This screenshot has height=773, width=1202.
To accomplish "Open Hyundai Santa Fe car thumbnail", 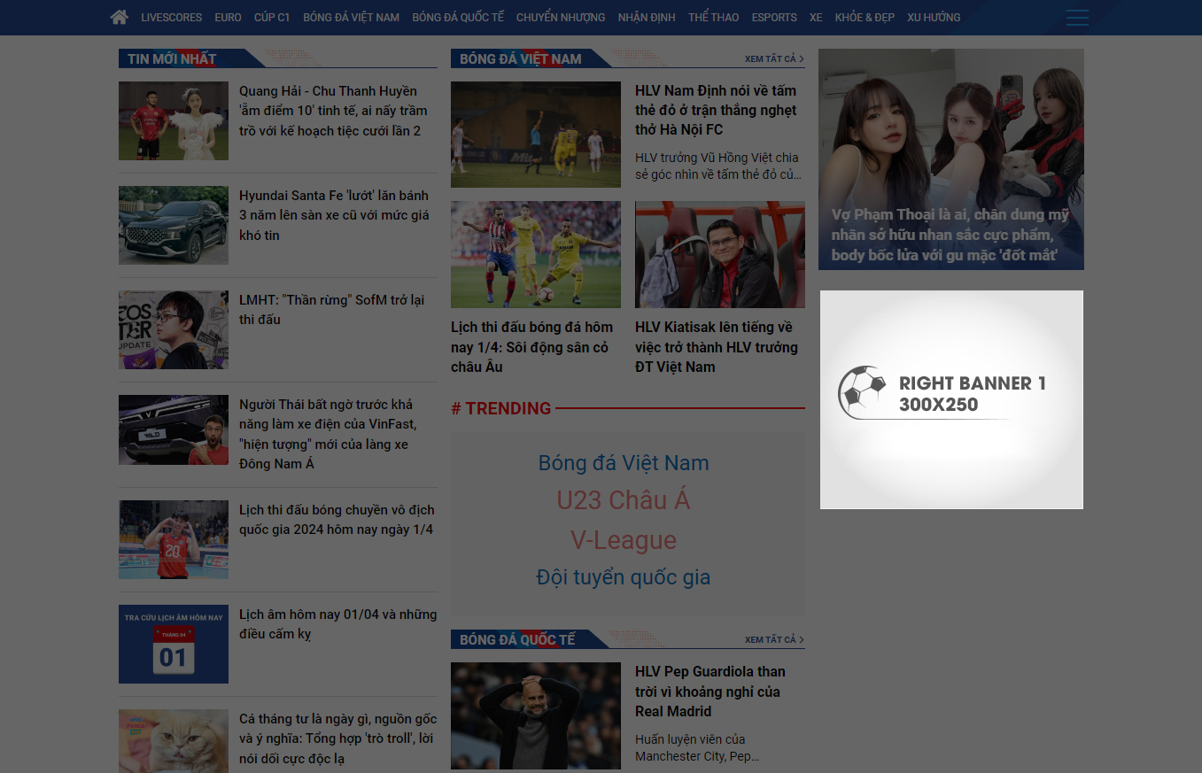I will (x=174, y=226).
